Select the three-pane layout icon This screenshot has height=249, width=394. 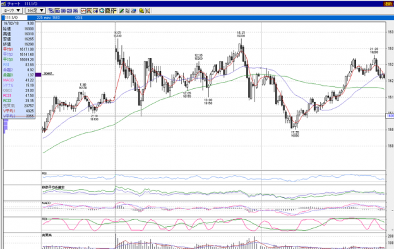tap(69, 11)
